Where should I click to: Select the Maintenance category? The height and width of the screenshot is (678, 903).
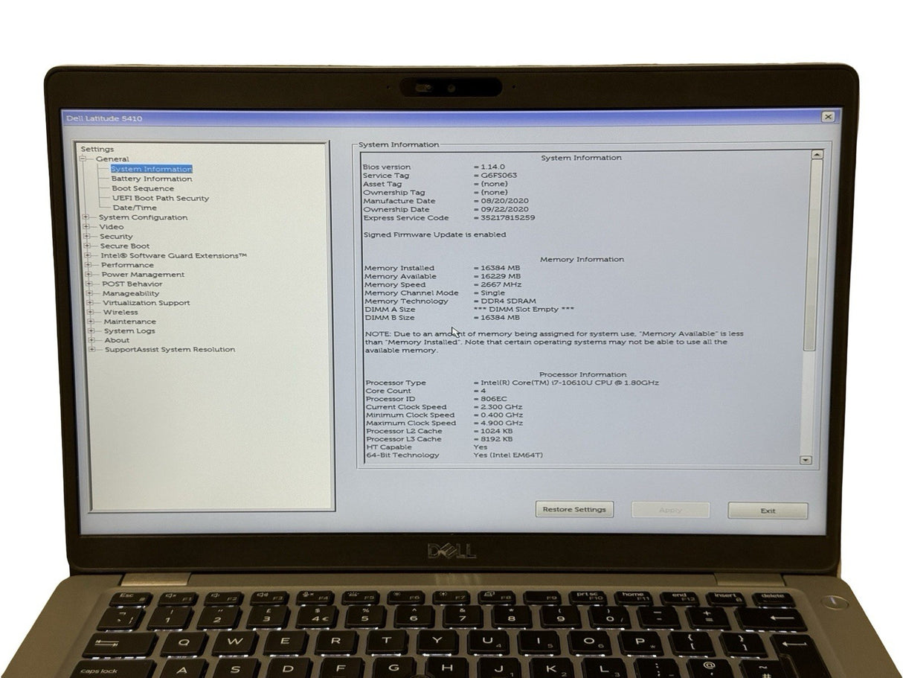(x=129, y=322)
